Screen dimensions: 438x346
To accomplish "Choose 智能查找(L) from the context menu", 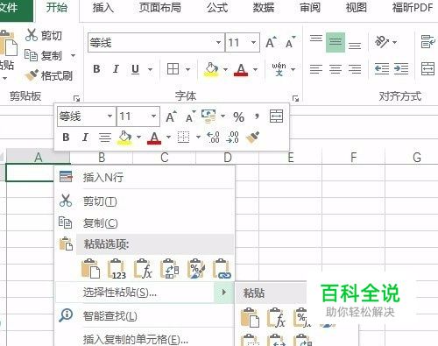I will [145, 316].
